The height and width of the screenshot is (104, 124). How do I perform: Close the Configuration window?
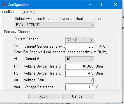pos(116,4)
